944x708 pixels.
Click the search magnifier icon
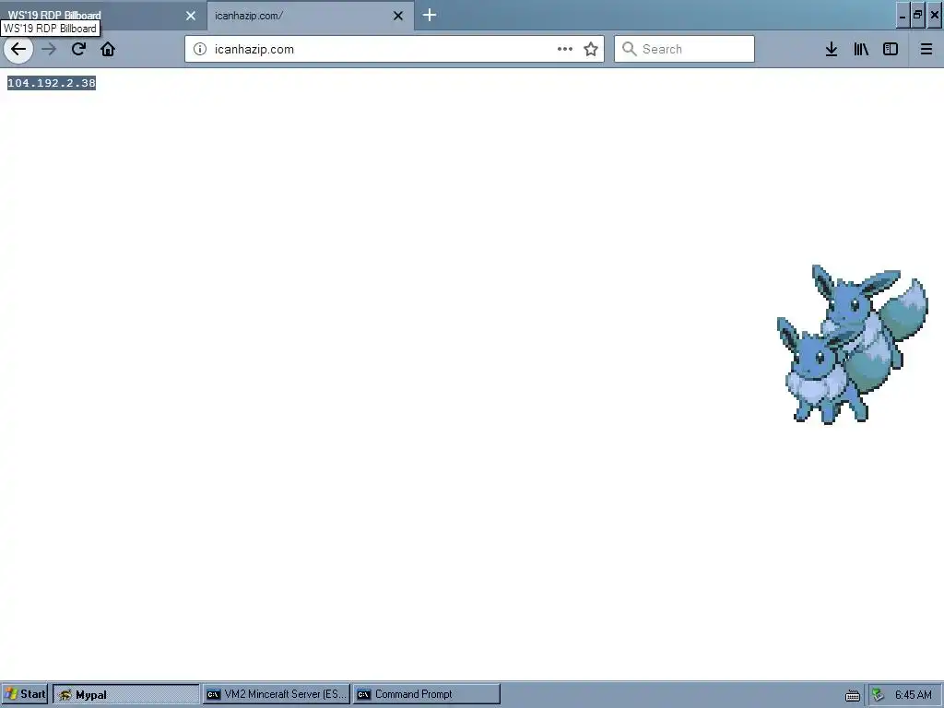[629, 50]
